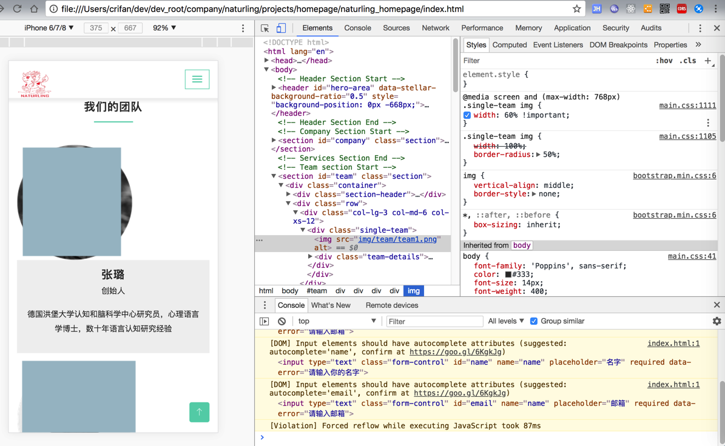Toggle the device toolbar icon

[x=281, y=28]
